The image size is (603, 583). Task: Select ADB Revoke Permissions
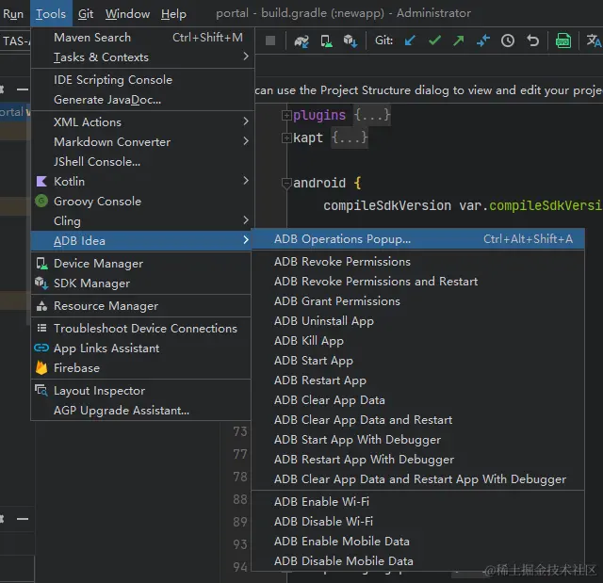(x=418, y=261)
